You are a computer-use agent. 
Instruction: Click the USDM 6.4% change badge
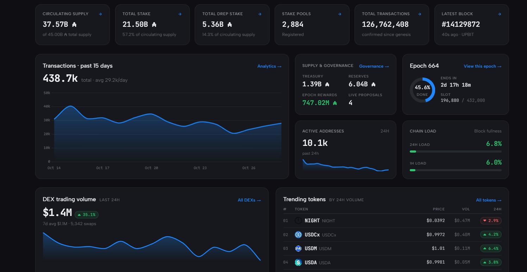pos(491,248)
